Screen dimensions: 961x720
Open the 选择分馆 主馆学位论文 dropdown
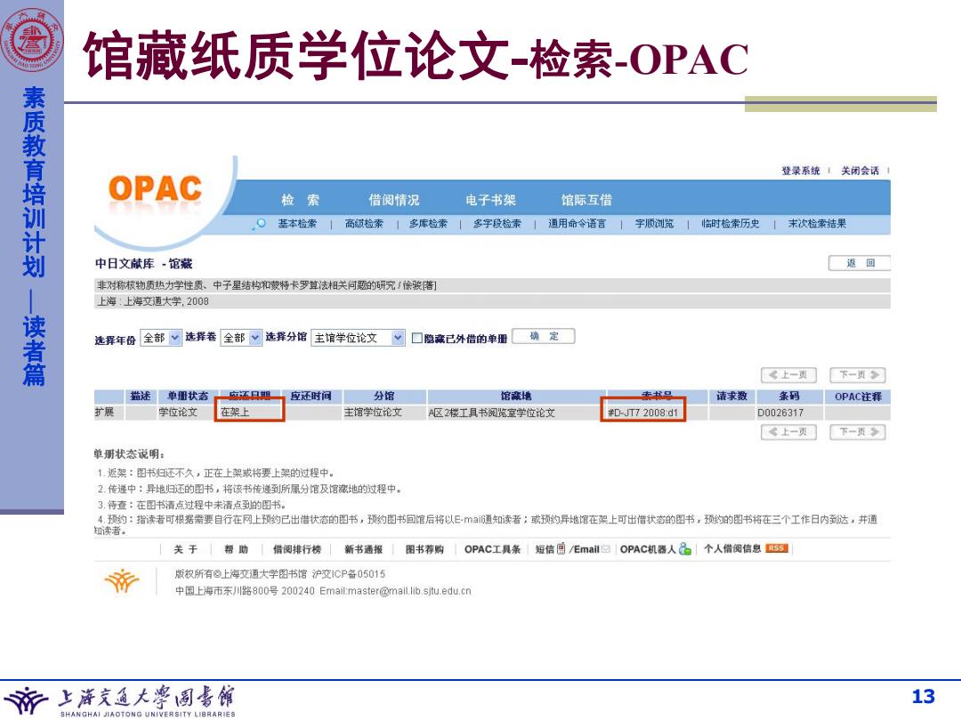(358, 338)
